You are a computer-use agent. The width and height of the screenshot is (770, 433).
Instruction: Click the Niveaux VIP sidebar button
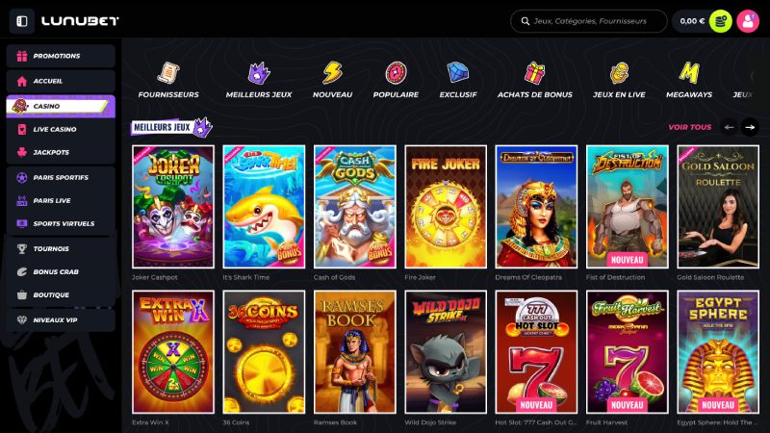click(61, 320)
